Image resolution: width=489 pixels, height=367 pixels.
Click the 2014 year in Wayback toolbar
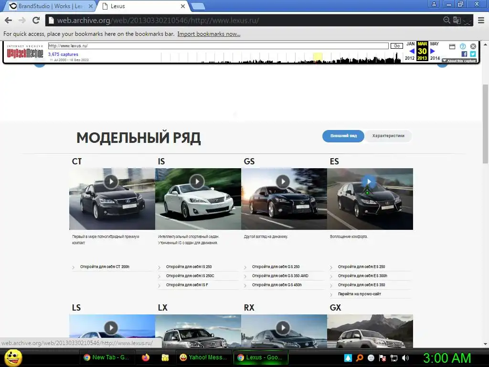(x=435, y=58)
